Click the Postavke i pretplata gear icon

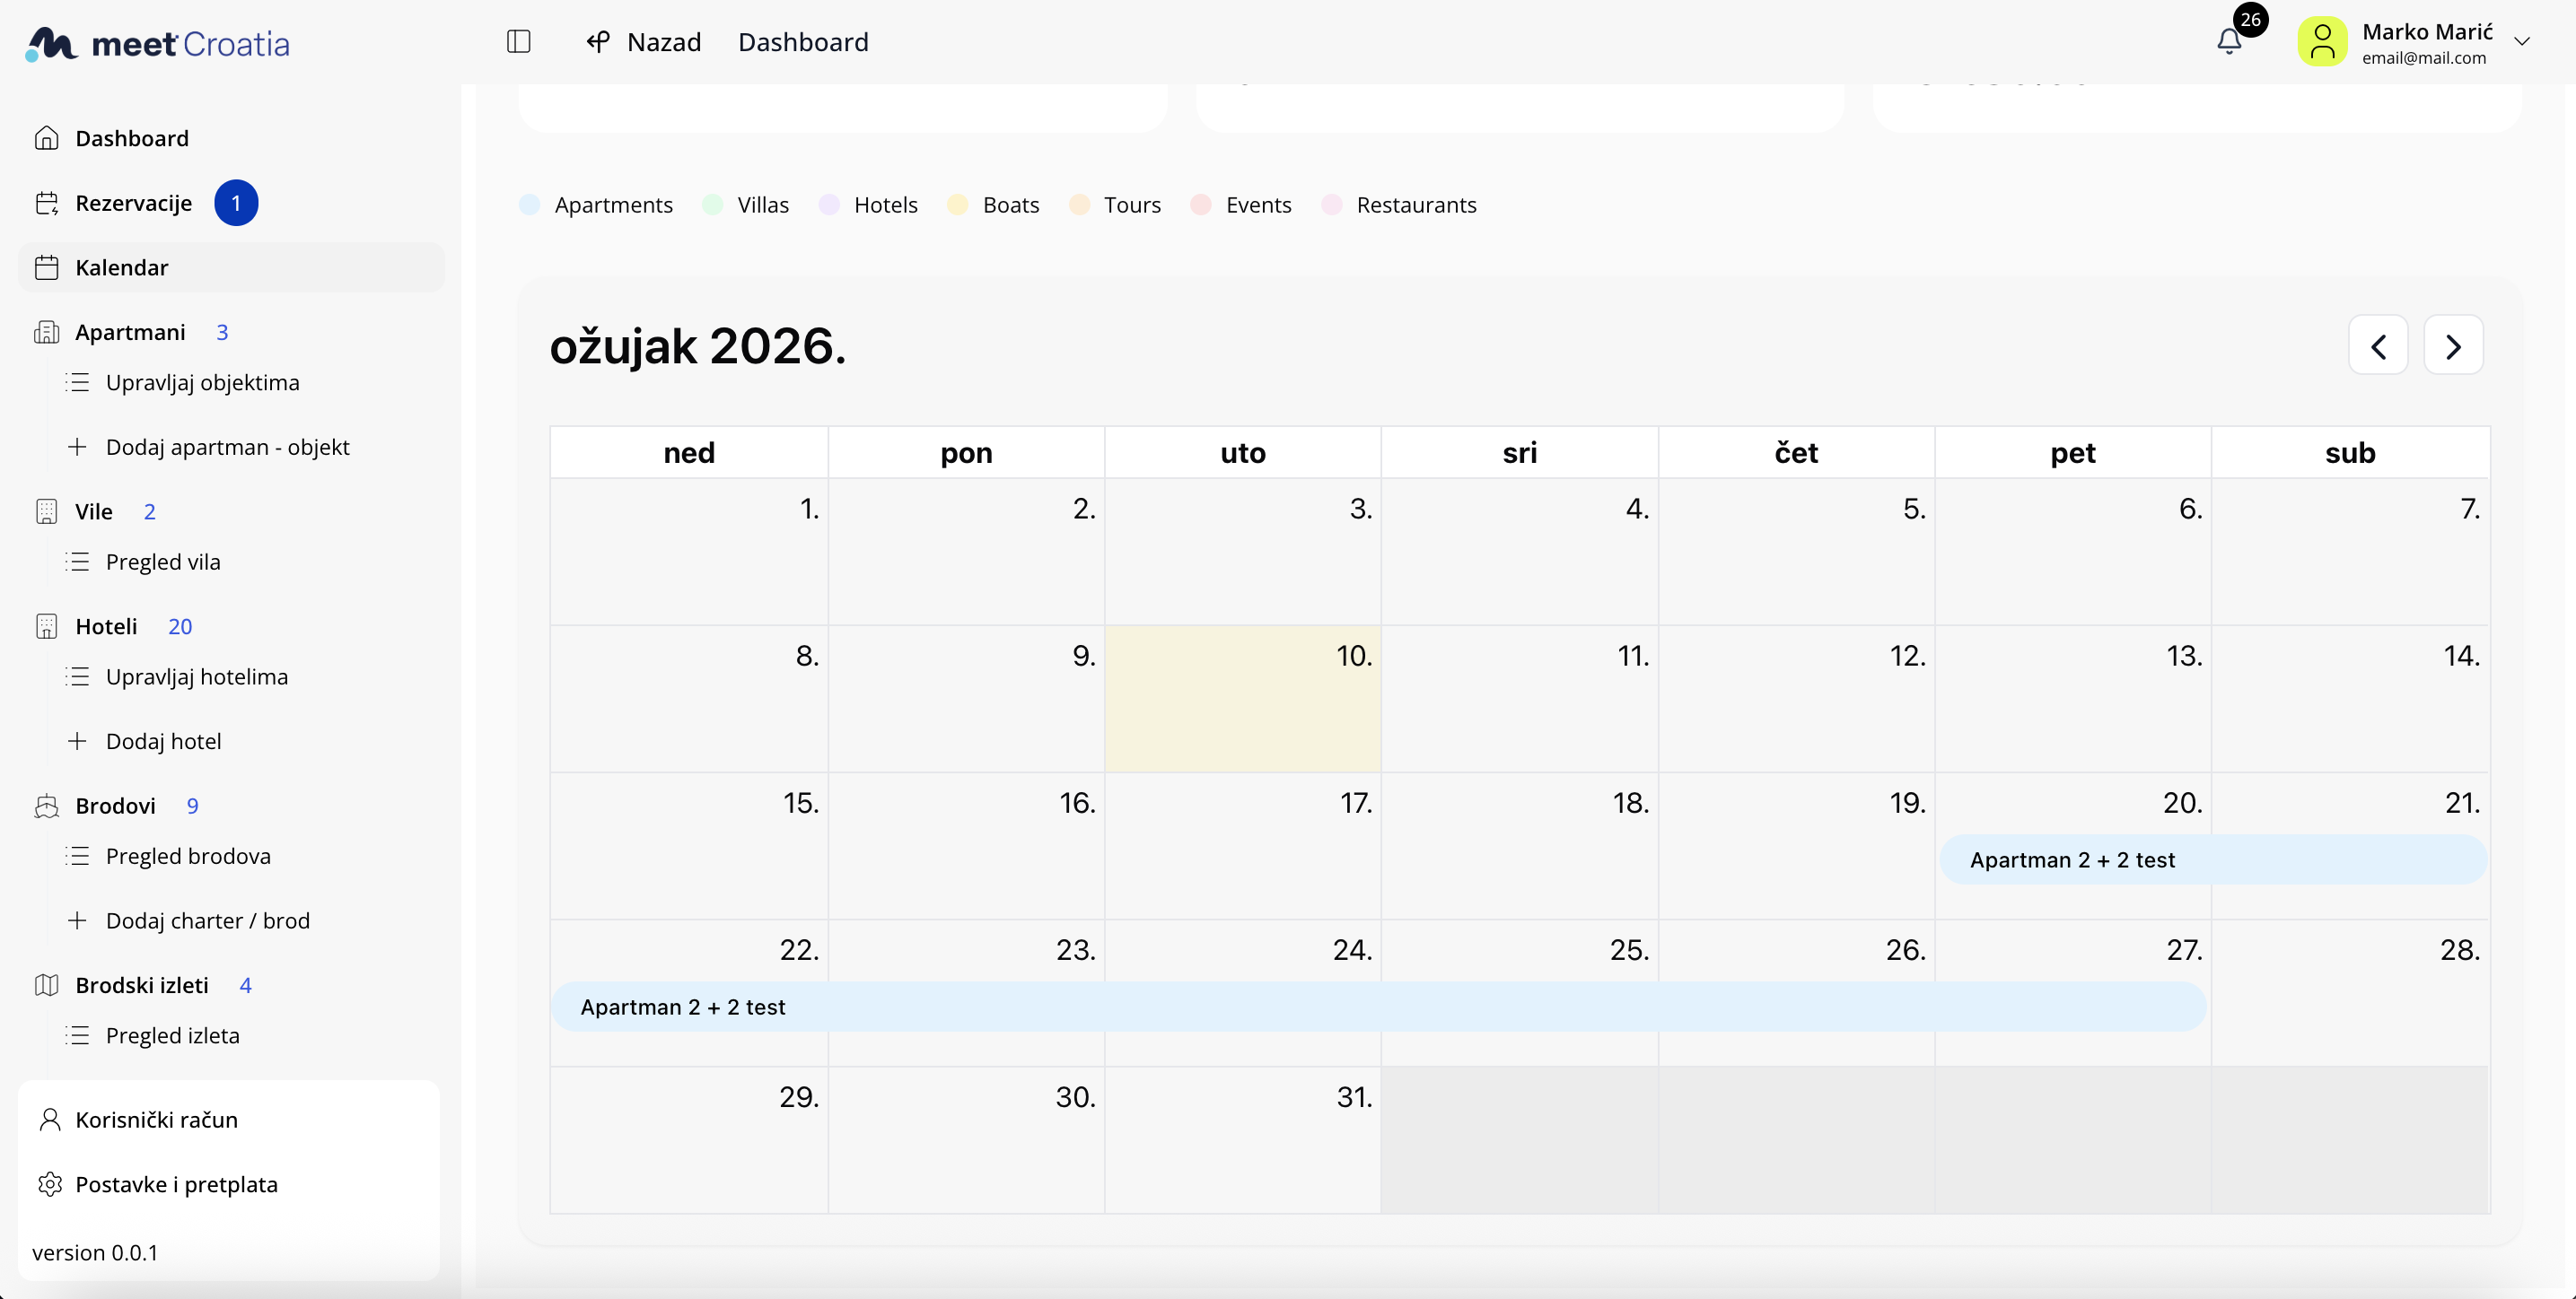click(49, 1185)
